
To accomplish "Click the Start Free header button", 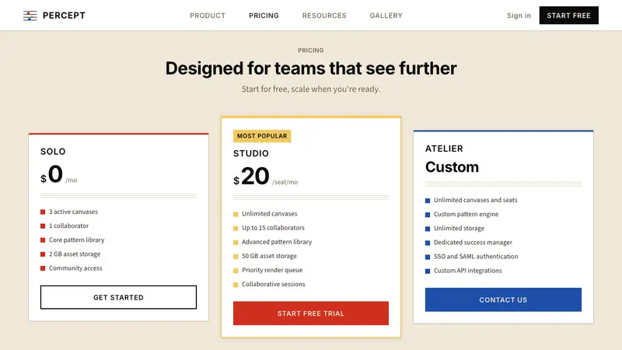I will [x=569, y=16].
